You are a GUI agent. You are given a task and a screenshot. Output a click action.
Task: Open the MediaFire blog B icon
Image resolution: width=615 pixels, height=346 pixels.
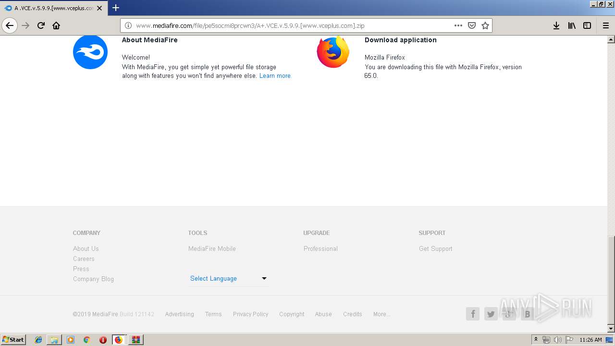528,314
